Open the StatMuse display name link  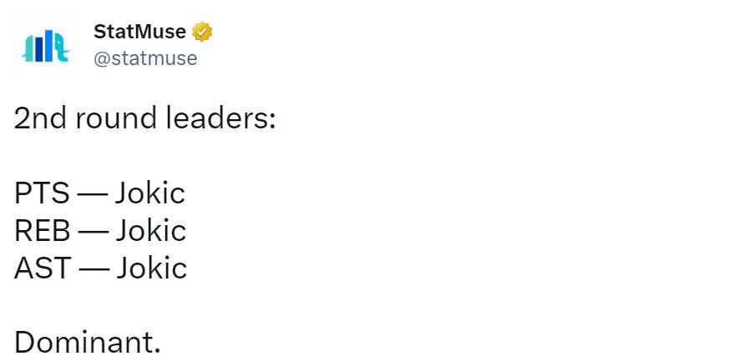point(140,33)
